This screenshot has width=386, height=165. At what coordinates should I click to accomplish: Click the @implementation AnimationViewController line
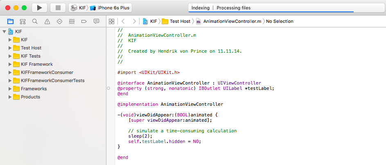[x=170, y=105]
